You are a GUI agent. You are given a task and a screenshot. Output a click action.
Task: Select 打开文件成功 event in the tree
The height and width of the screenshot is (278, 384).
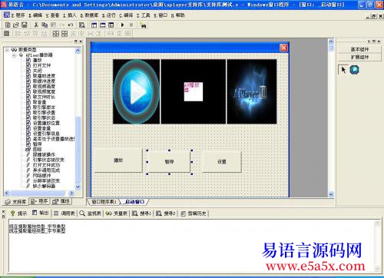(46, 165)
